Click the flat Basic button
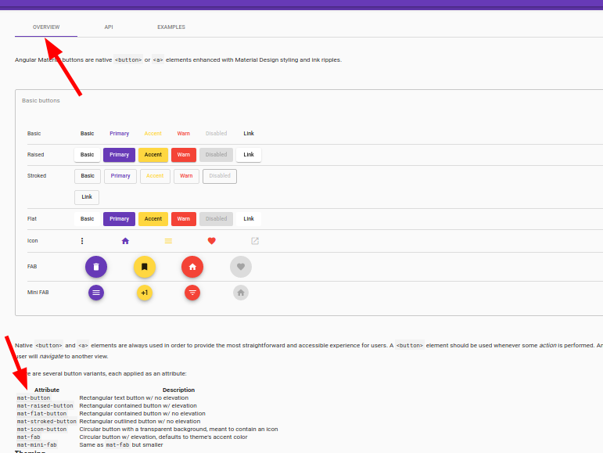603x453 pixels. 88,219
